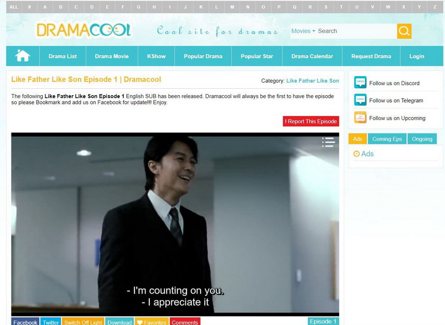Go to the Drama Calendar menu item

[312, 56]
